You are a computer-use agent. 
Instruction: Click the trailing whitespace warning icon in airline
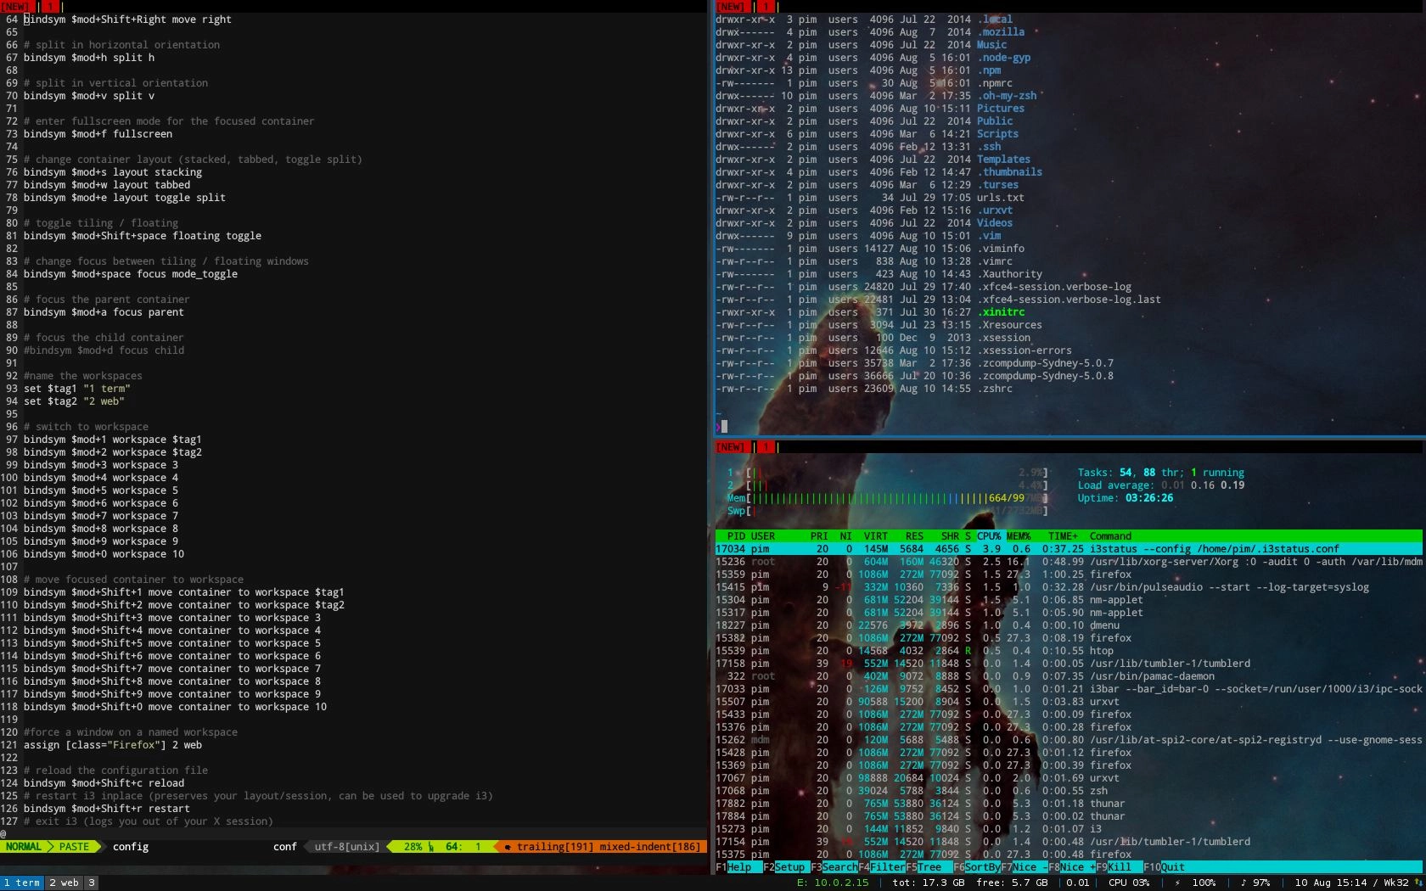click(x=507, y=847)
